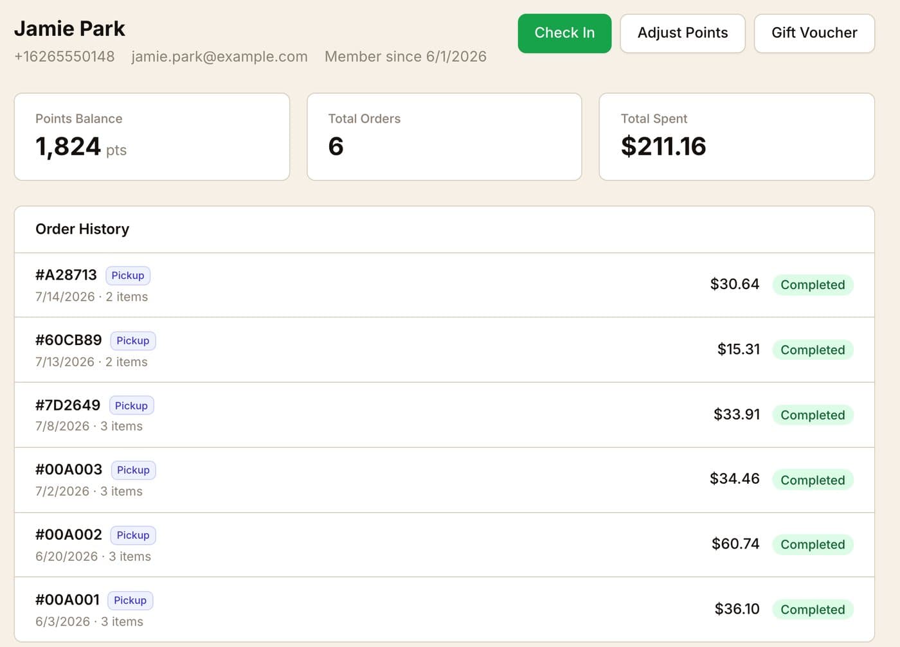Click the Pickup tag on order #7D2649
900x647 pixels.
click(131, 405)
